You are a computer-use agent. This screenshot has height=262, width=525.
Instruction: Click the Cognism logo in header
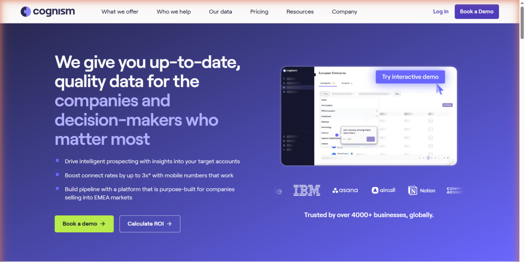48,11
